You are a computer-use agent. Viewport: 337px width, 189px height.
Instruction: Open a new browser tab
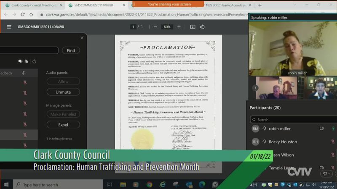point(259,5)
